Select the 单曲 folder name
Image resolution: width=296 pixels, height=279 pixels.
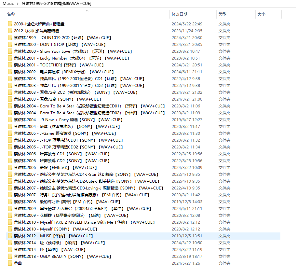tap(18, 263)
